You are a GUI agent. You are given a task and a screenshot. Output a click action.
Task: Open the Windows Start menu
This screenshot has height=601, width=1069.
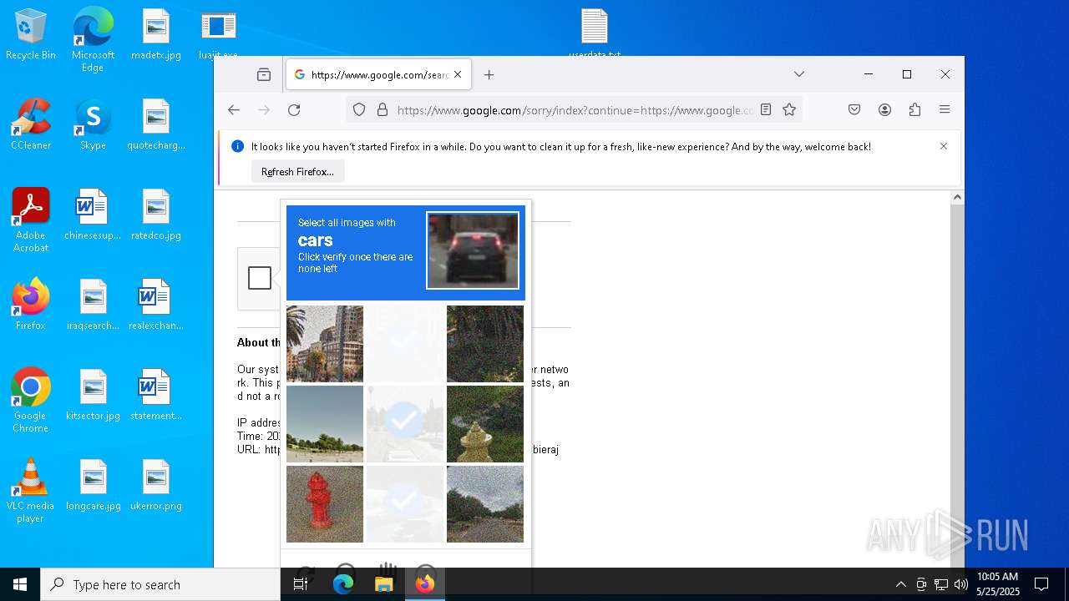(20, 584)
